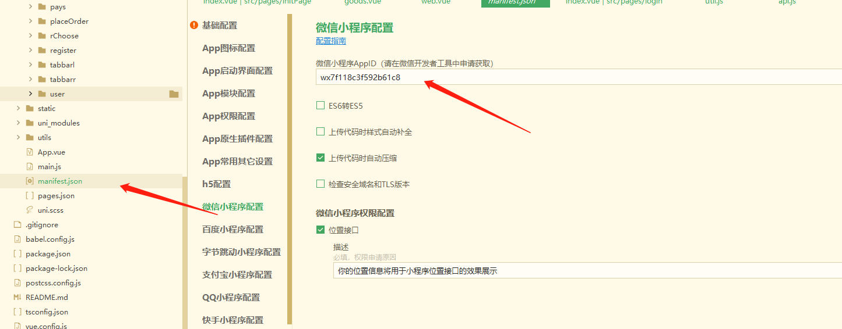Enable the ES6转ES5 checkbox
This screenshot has height=329, width=842.
320,106
